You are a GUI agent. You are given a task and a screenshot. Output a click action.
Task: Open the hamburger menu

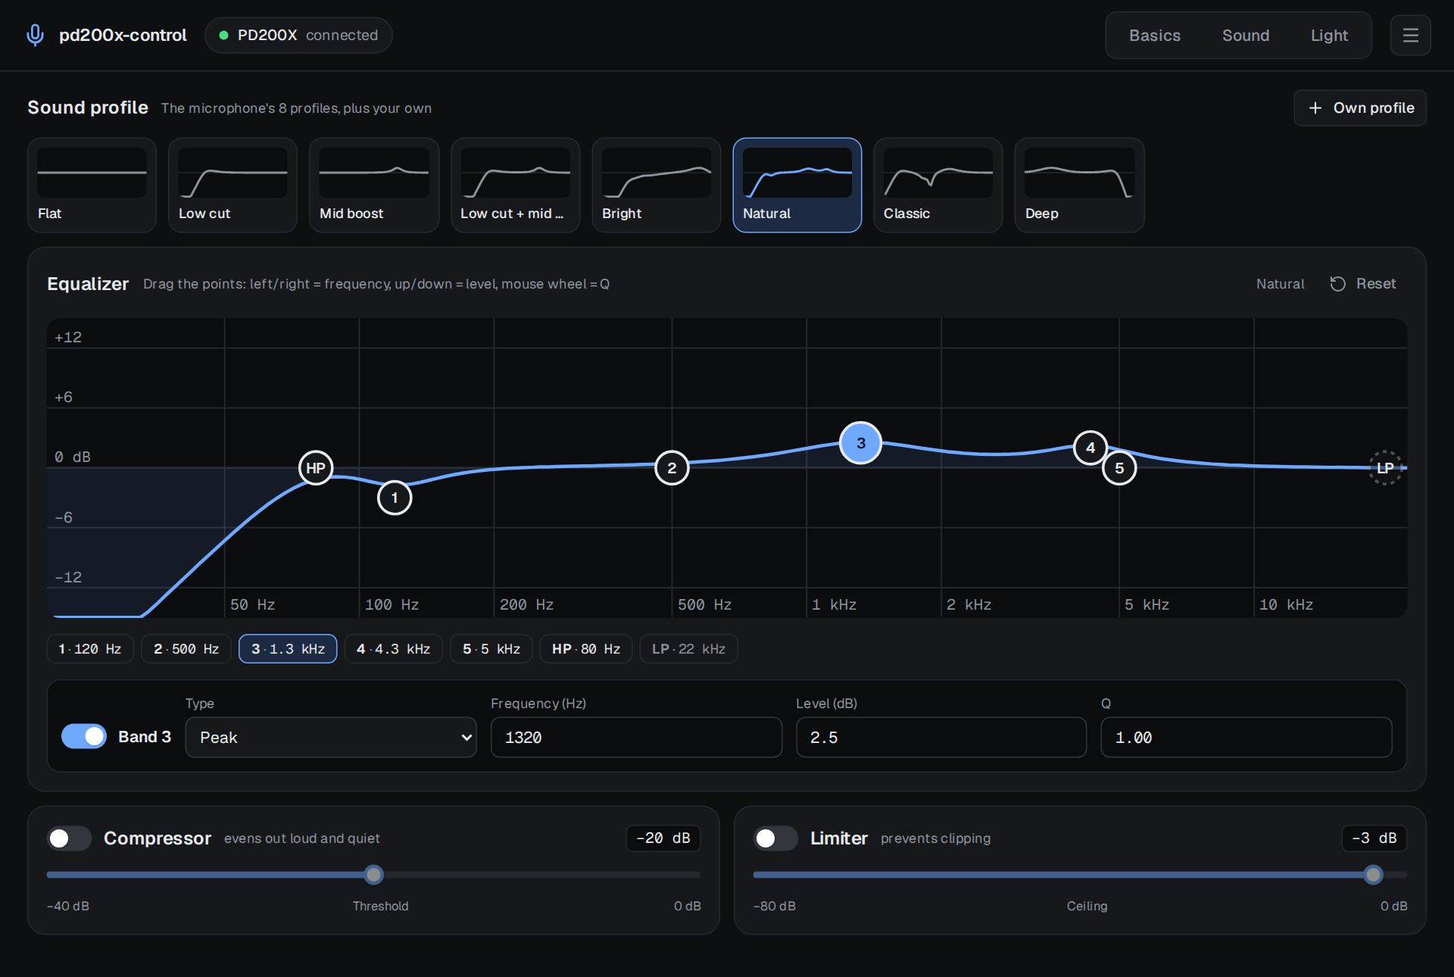1410,36
